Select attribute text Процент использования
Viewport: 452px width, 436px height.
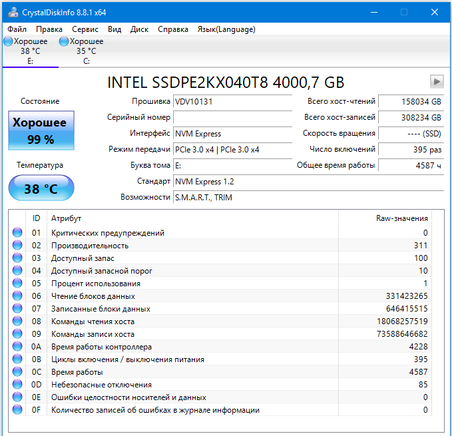click(x=96, y=284)
